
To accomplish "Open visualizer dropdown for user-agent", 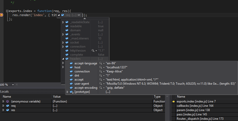I will 104,84.
